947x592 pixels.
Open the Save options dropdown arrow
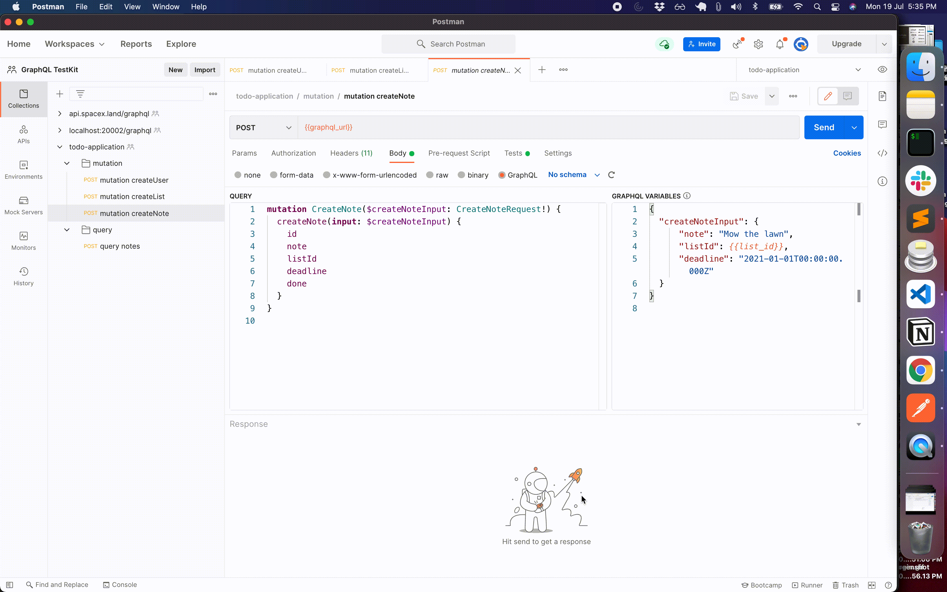click(x=772, y=96)
